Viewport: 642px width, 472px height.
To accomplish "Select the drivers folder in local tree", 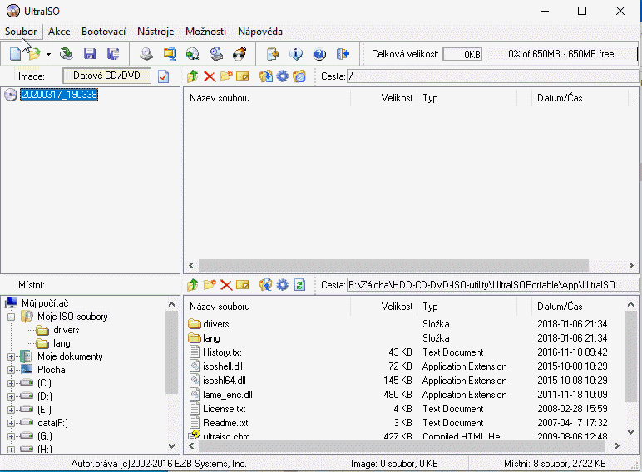I will [x=66, y=330].
